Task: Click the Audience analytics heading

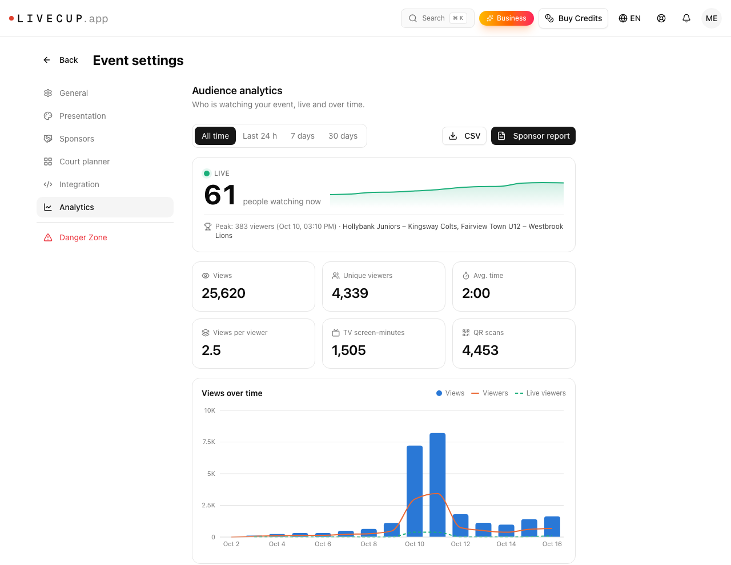Action: point(237,91)
